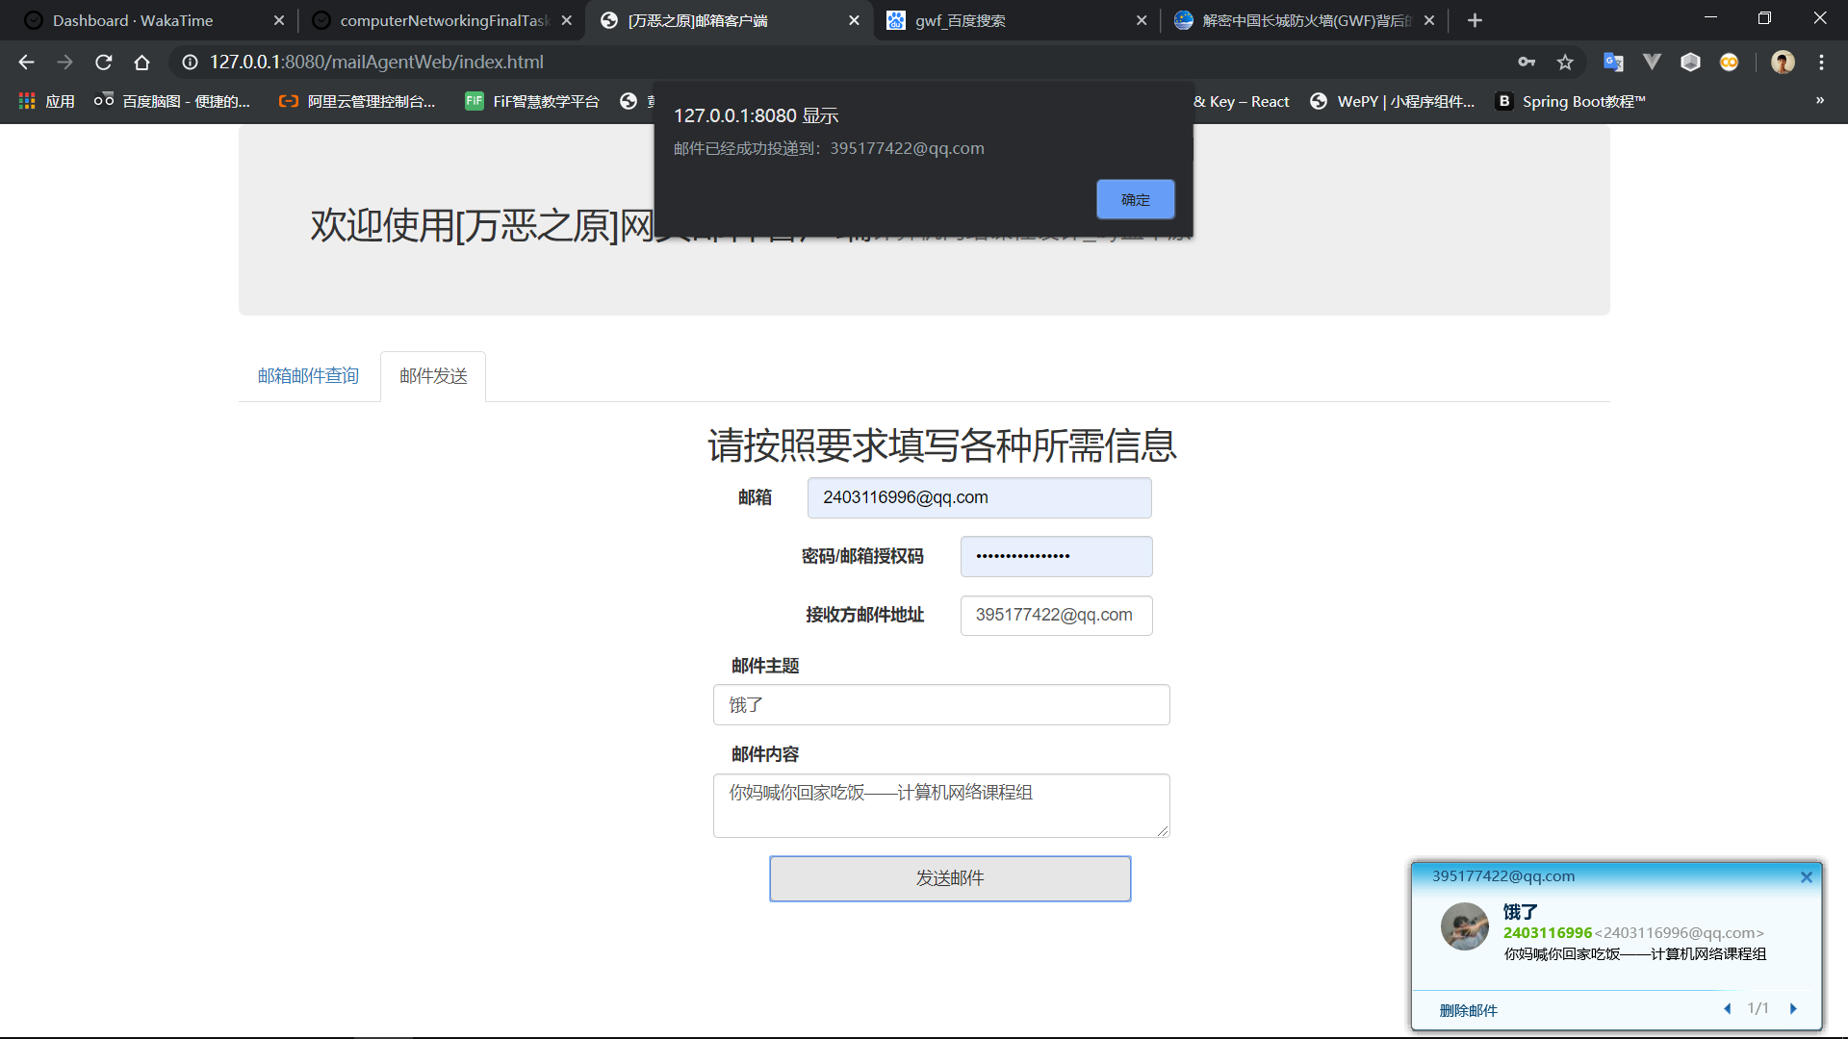Open saved password key icon
Screen dimensions: 1848x1039
[x=1527, y=63]
